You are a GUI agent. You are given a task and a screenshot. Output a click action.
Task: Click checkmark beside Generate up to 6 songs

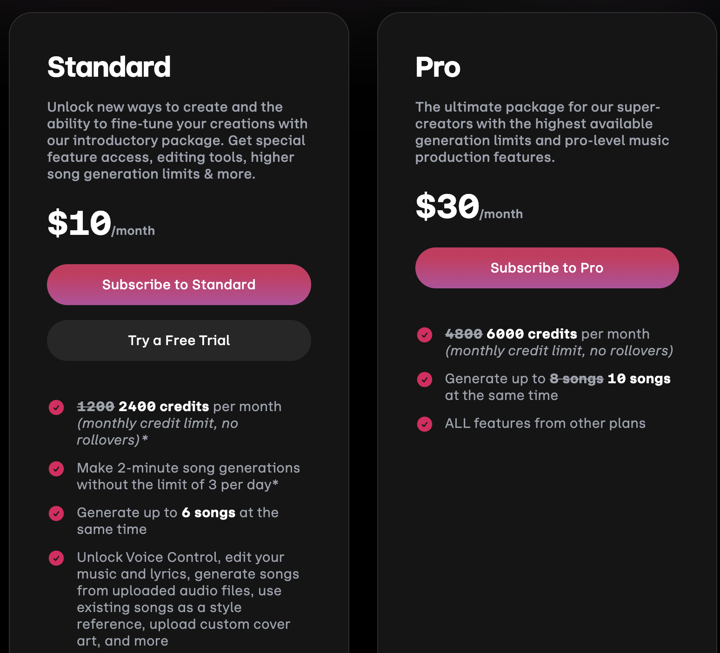coord(56,513)
